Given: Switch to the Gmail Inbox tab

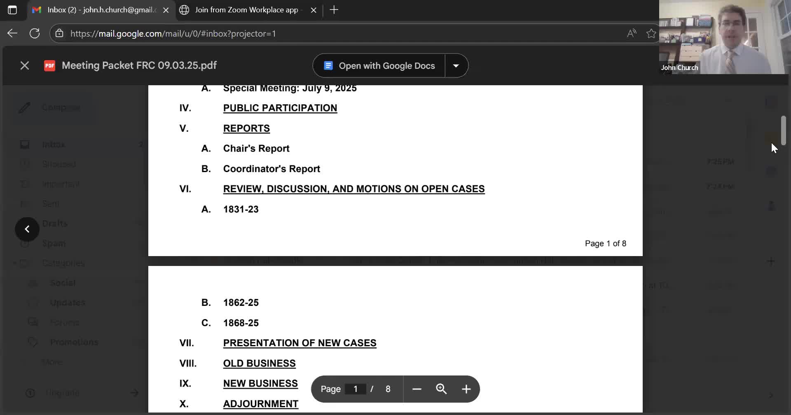Looking at the screenshot, I should pyautogui.click(x=99, y=10).
